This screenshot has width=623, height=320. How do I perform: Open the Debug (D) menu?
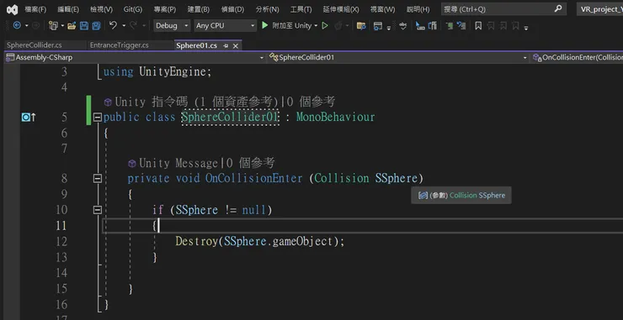(x=233, y=9)
